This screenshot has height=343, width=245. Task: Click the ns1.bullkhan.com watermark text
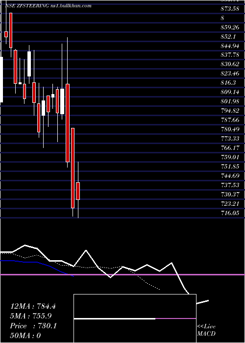click(70, 6)
